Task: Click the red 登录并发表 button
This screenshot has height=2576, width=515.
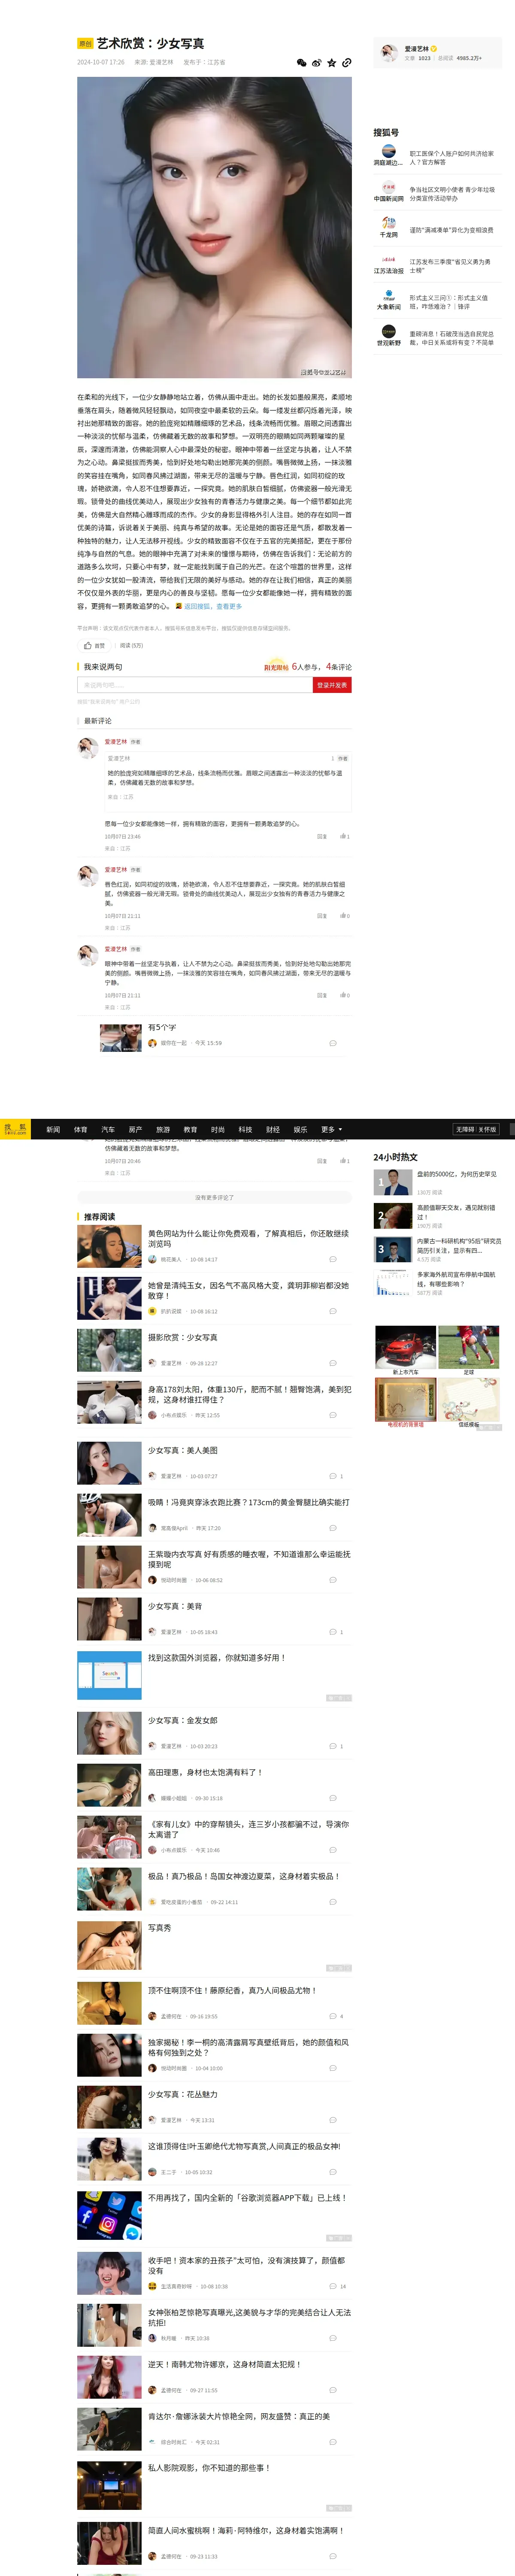Action: 332,685
